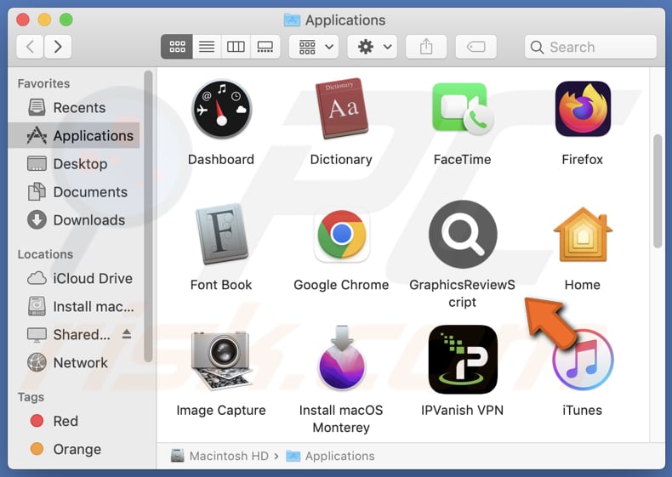Eject the Shared... volume
This screenshot has height=477, width=672.
pyautogui.click(x=127, y=333)
